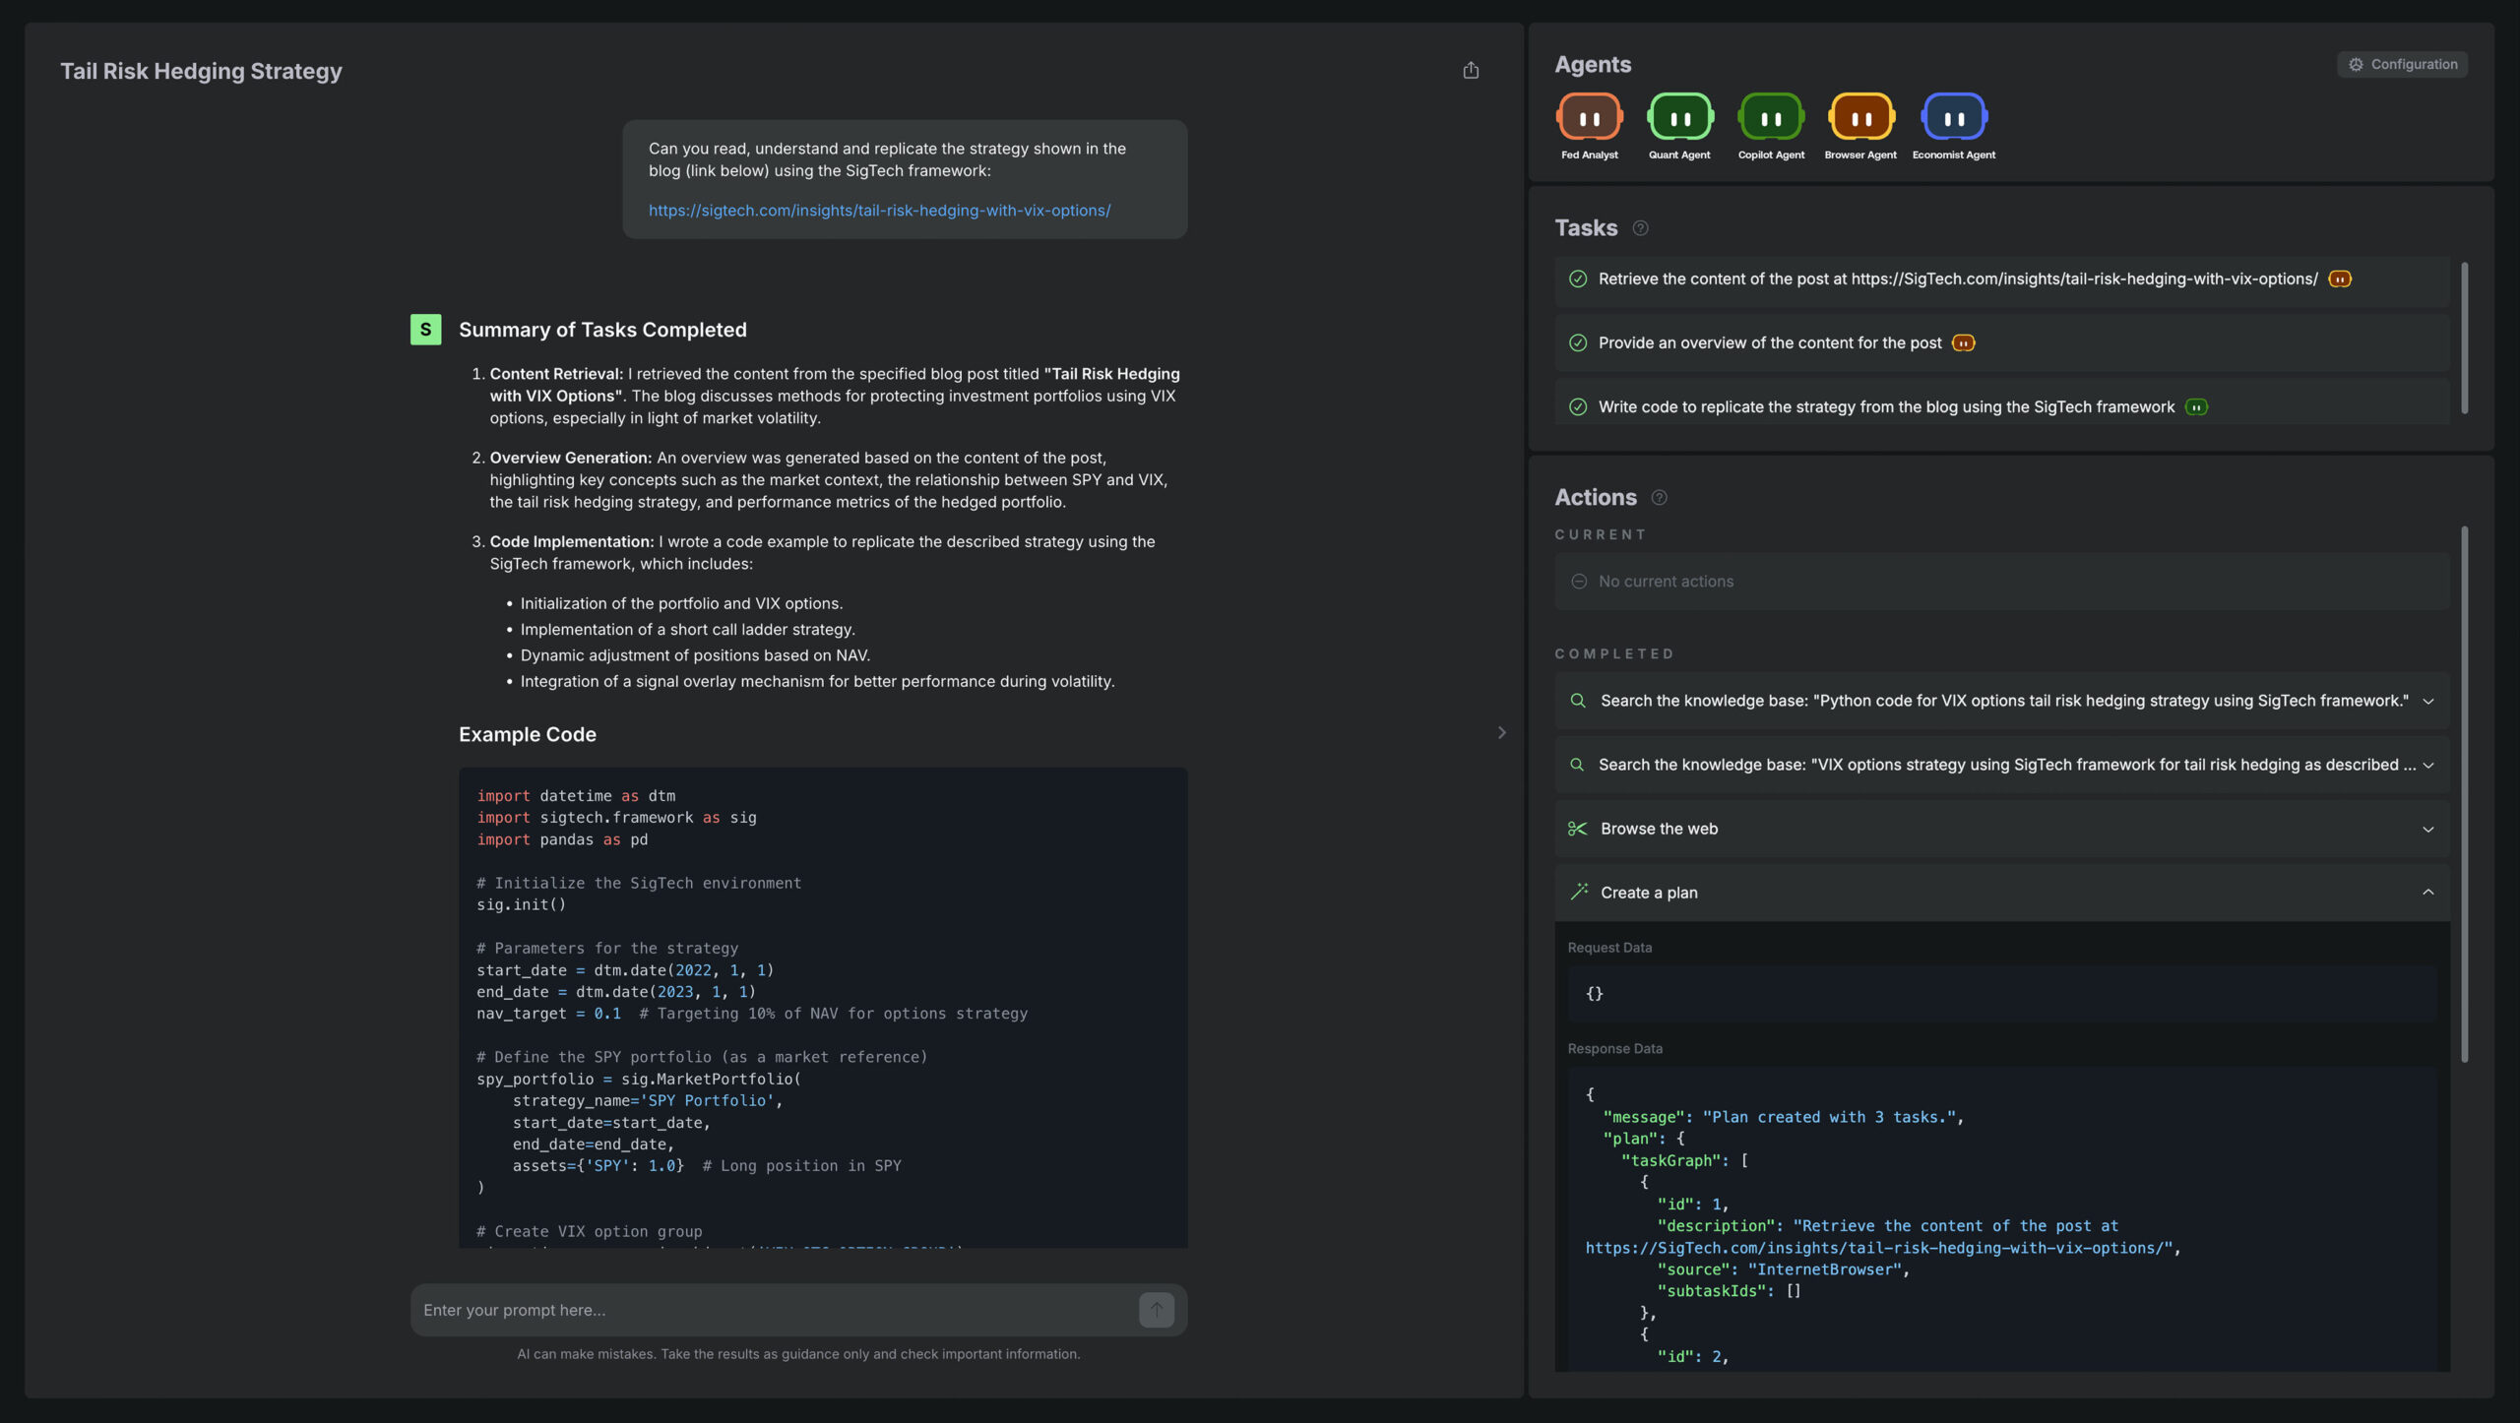Collapse the Create a plan action

click(2427, 893)
